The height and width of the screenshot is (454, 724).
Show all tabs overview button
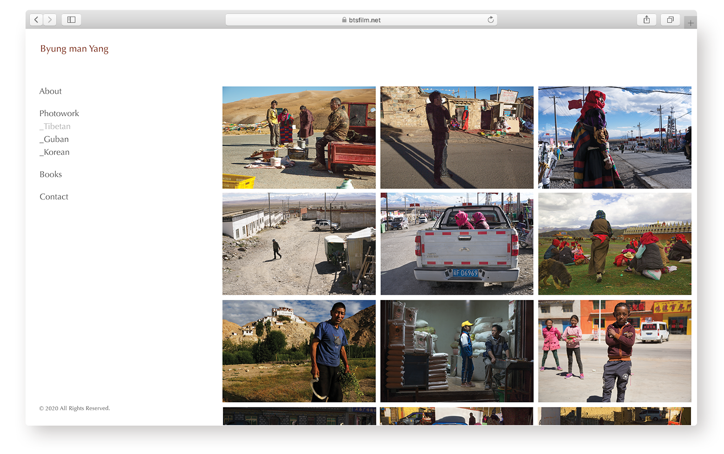coord(670,20)
